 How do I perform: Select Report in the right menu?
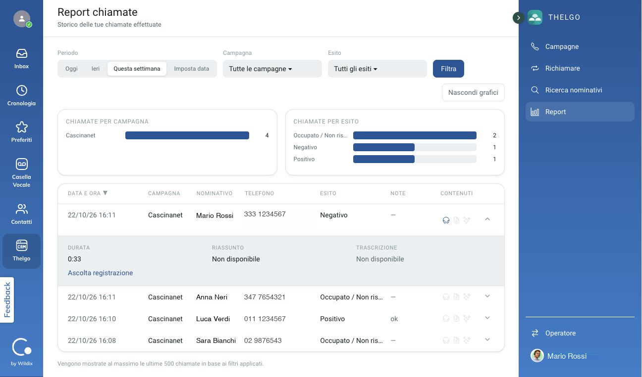580,112
